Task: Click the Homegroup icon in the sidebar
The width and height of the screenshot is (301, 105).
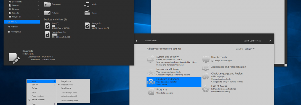Action: 9,32
